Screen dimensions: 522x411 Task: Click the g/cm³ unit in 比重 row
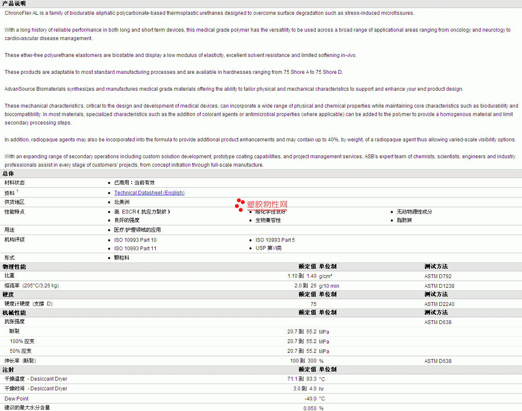click(326, 276)
